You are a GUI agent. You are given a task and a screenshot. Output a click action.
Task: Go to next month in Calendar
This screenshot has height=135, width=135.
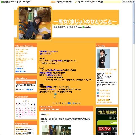[x=28, y=101]
